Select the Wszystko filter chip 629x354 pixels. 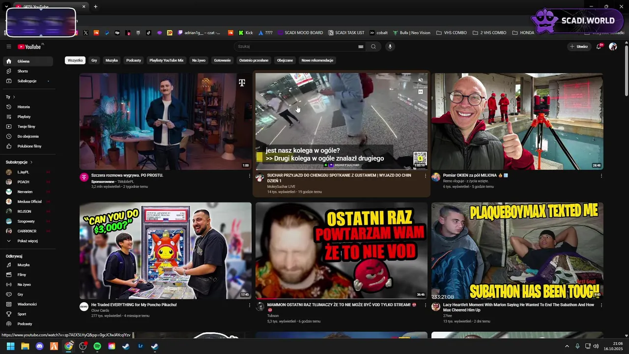75,60
